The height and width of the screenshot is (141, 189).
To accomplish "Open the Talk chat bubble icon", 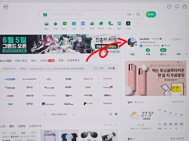I will pyautogui.click(x=169, y=7).
